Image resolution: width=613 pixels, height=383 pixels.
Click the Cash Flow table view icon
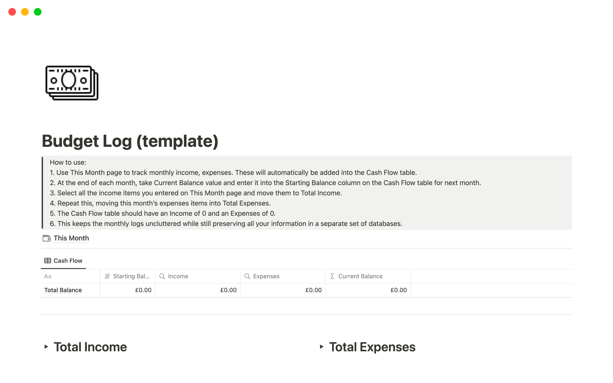48,261
